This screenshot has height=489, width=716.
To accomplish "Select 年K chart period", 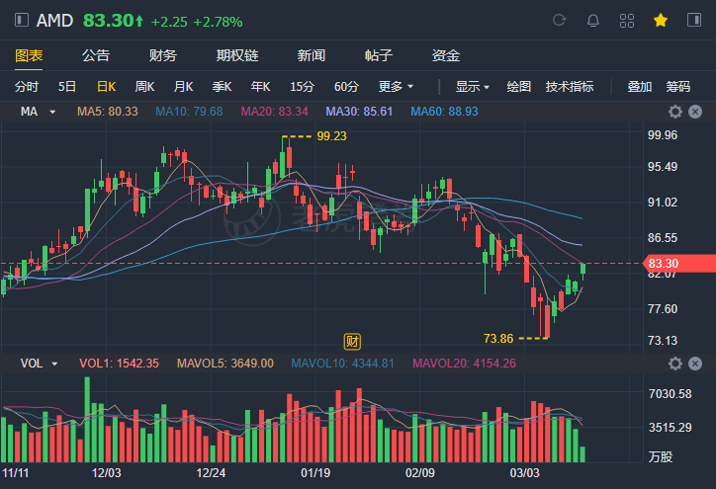I will coord(261,86).
